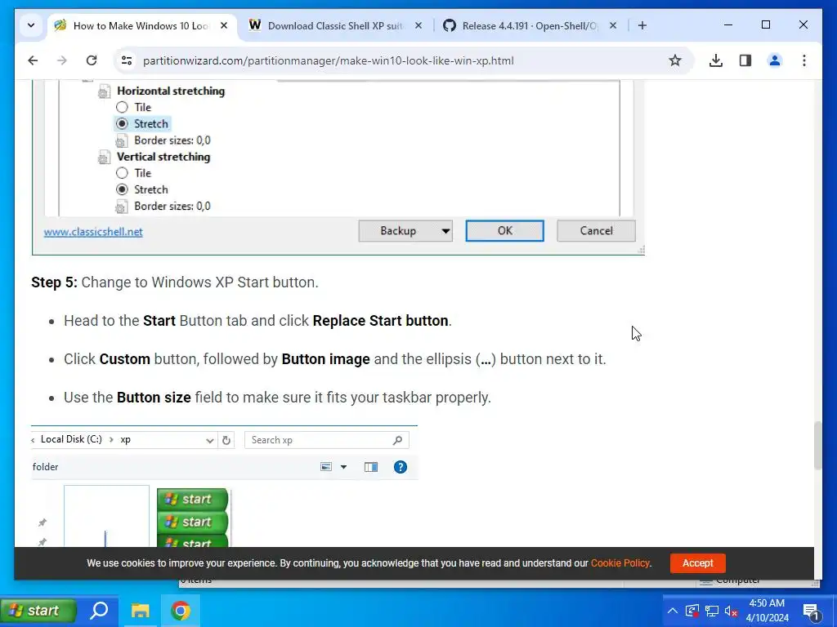Open network status tray icon

[x=712, y=611]
